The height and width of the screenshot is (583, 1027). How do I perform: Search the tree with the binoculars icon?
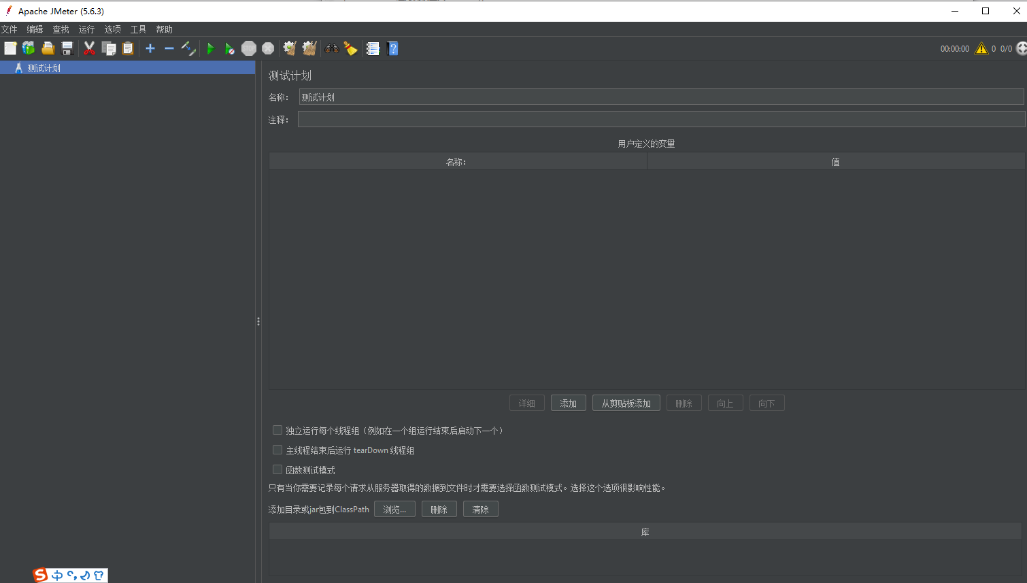pyautogui.click(x=332, y=48)
